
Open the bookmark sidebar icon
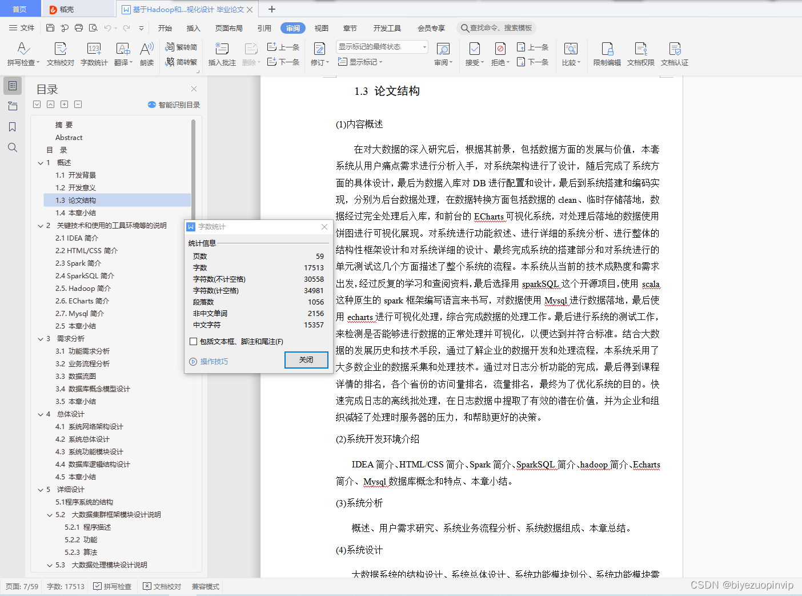(13, 127)
